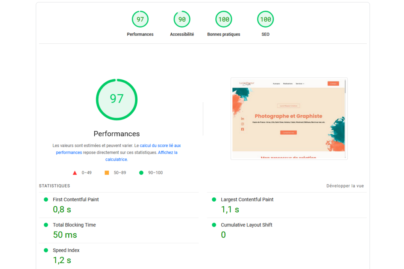Click the Facebook icon in the site preview
Image resolution: width=404 pixels, height=269 pixels.
242,129
